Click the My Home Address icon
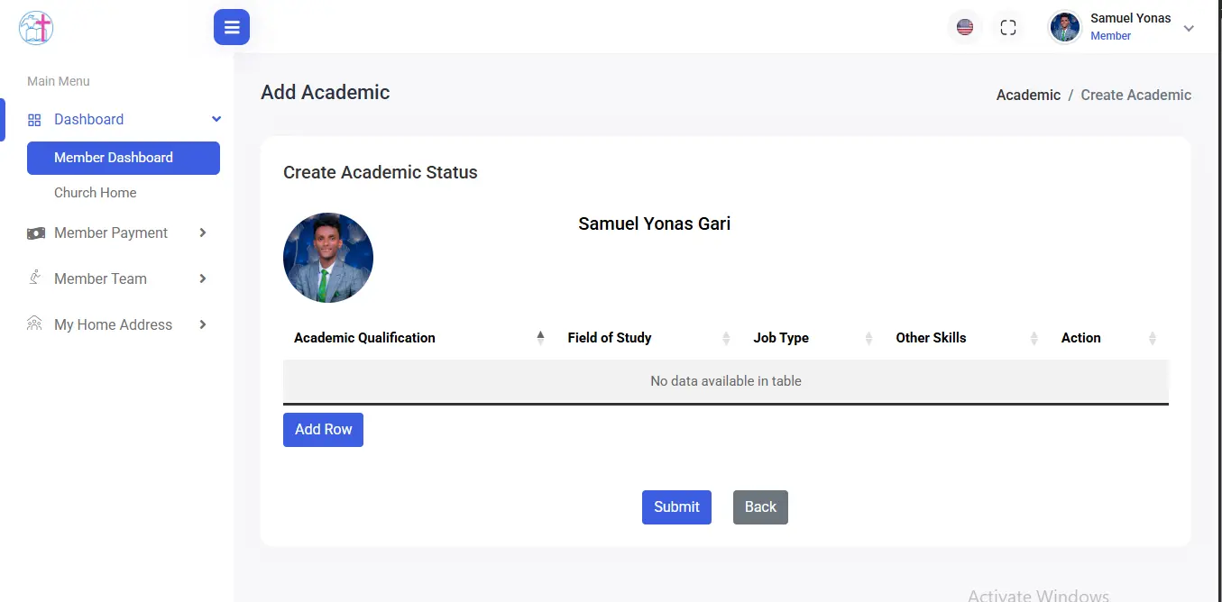 tap(35, 324)
